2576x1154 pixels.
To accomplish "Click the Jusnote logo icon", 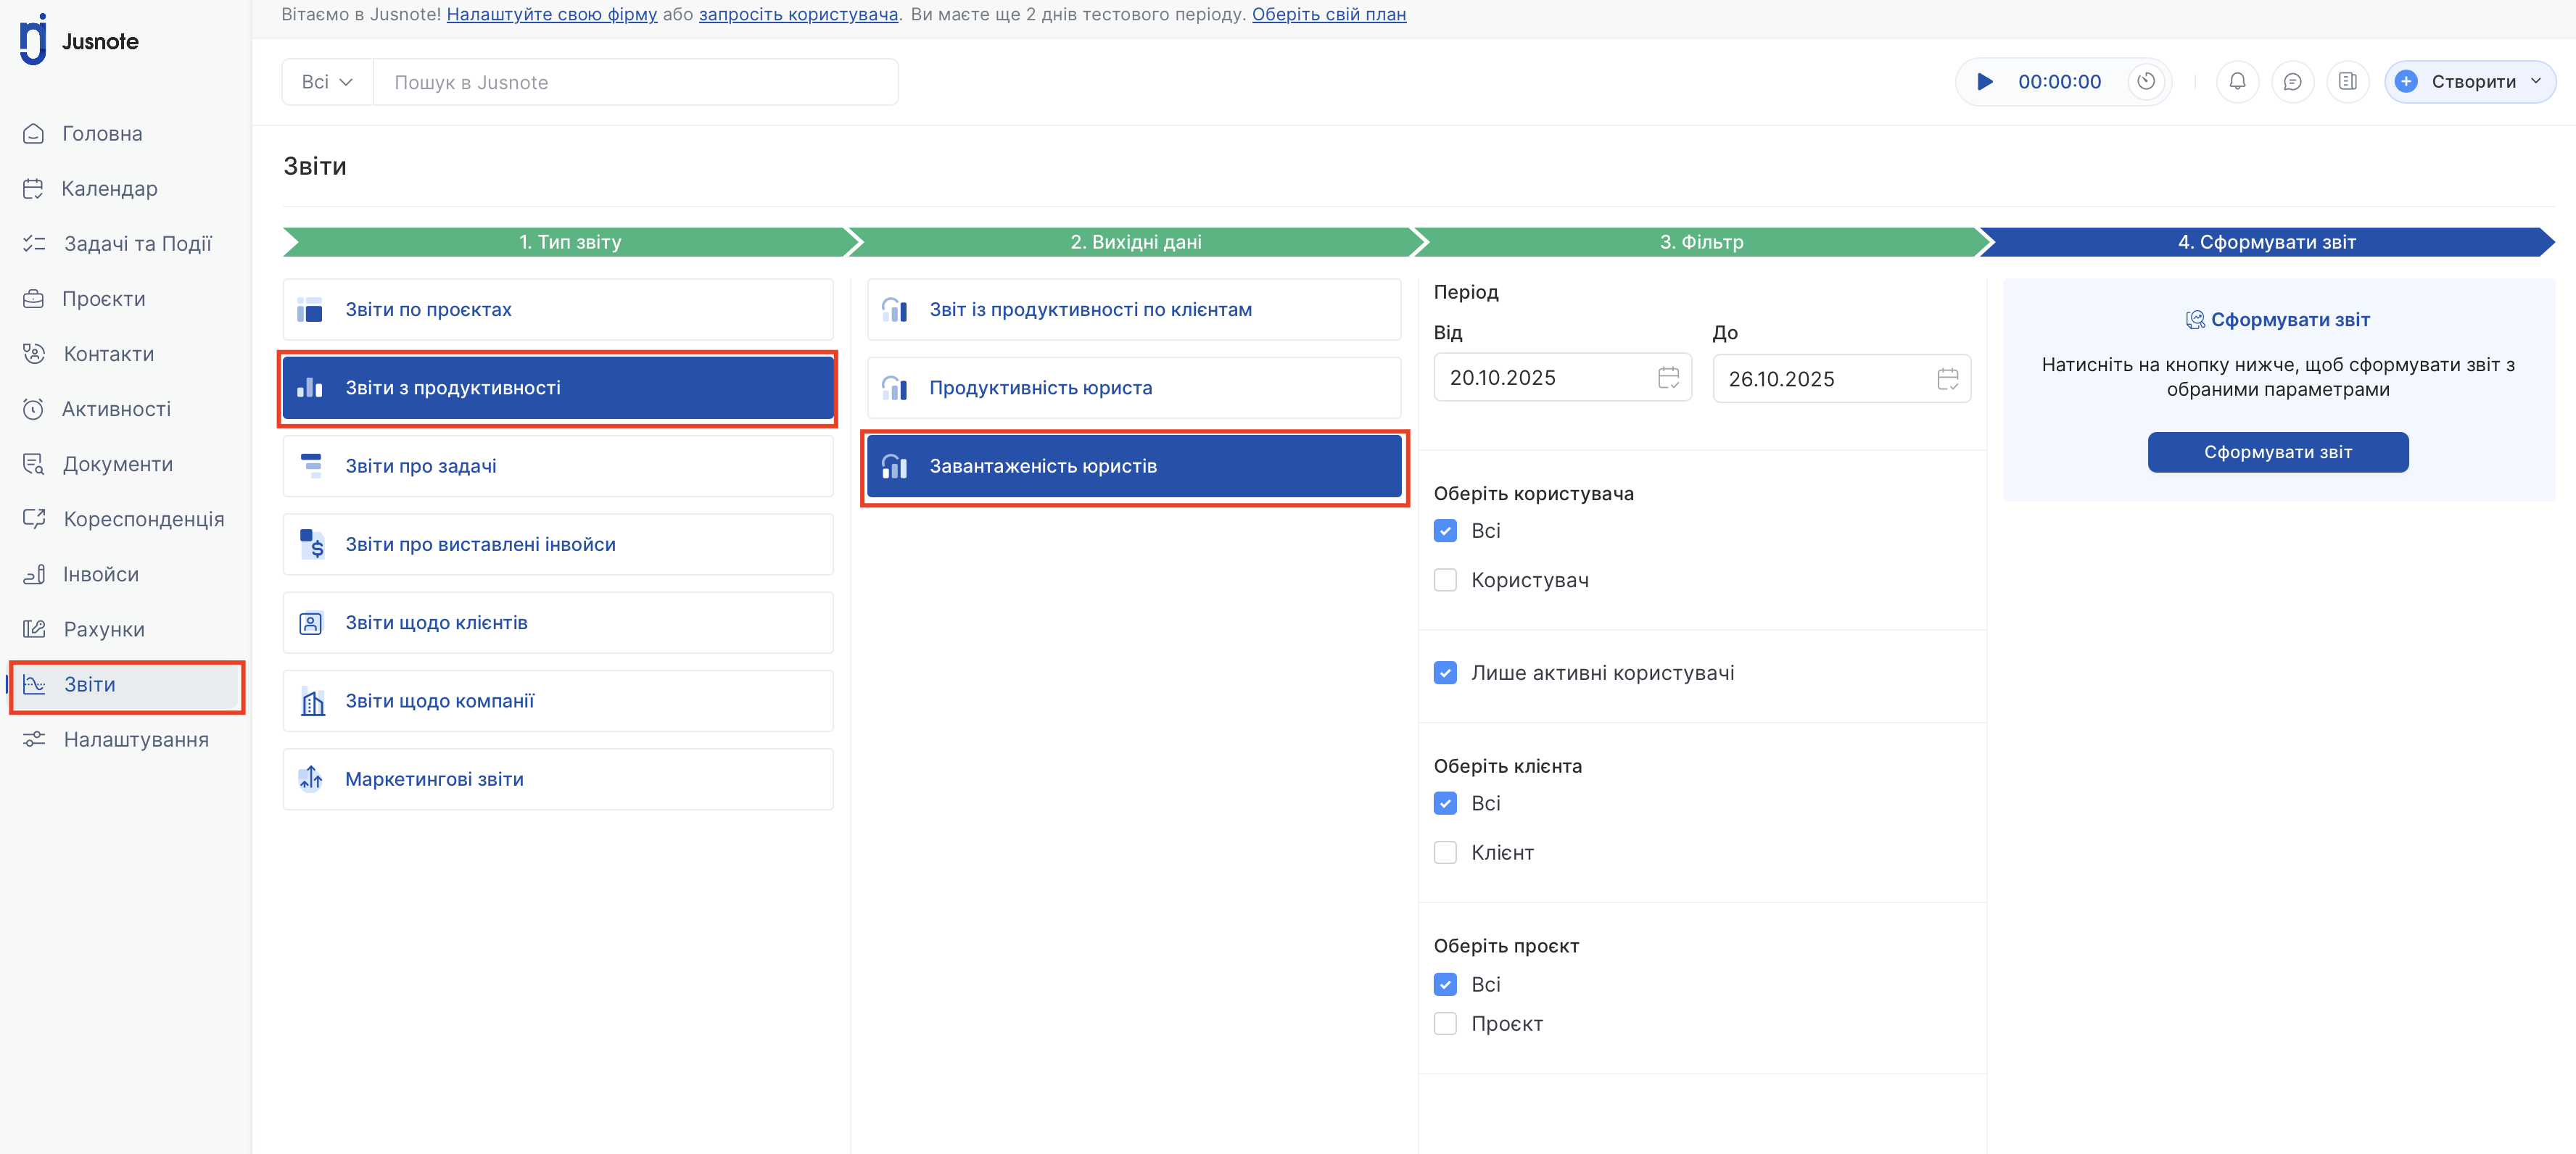I will click(x=34, y=40).
